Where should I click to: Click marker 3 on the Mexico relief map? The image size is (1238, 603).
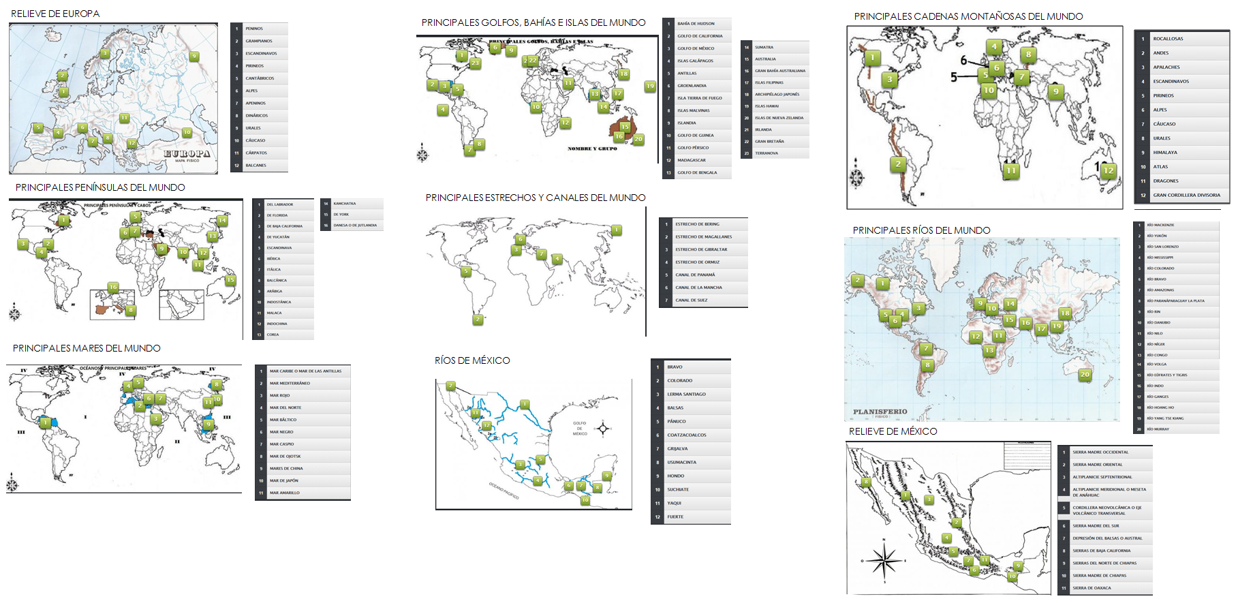pyautogui.click(x=929, y=499)
